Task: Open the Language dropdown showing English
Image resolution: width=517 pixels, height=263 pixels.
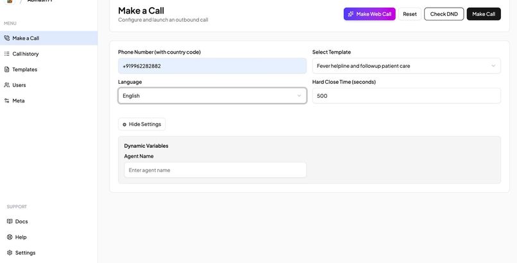Action: (x=212, y=96)
